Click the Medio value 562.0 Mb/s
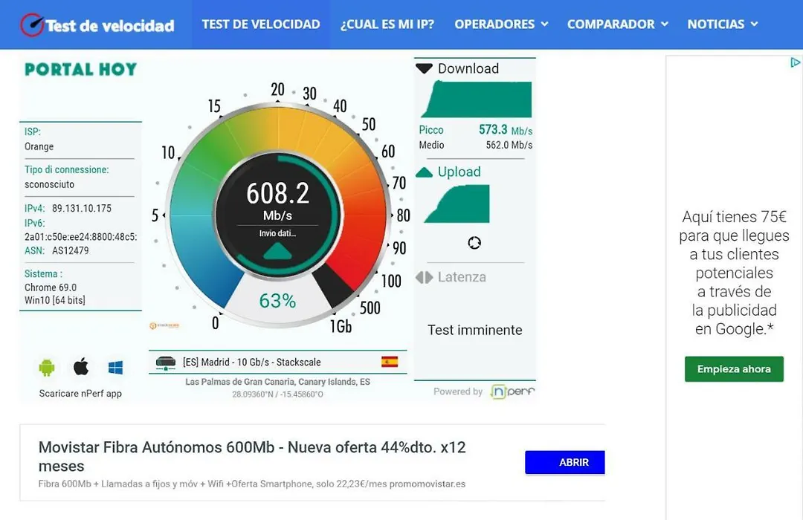The image size is (803, 520). [x=509, y=145]
